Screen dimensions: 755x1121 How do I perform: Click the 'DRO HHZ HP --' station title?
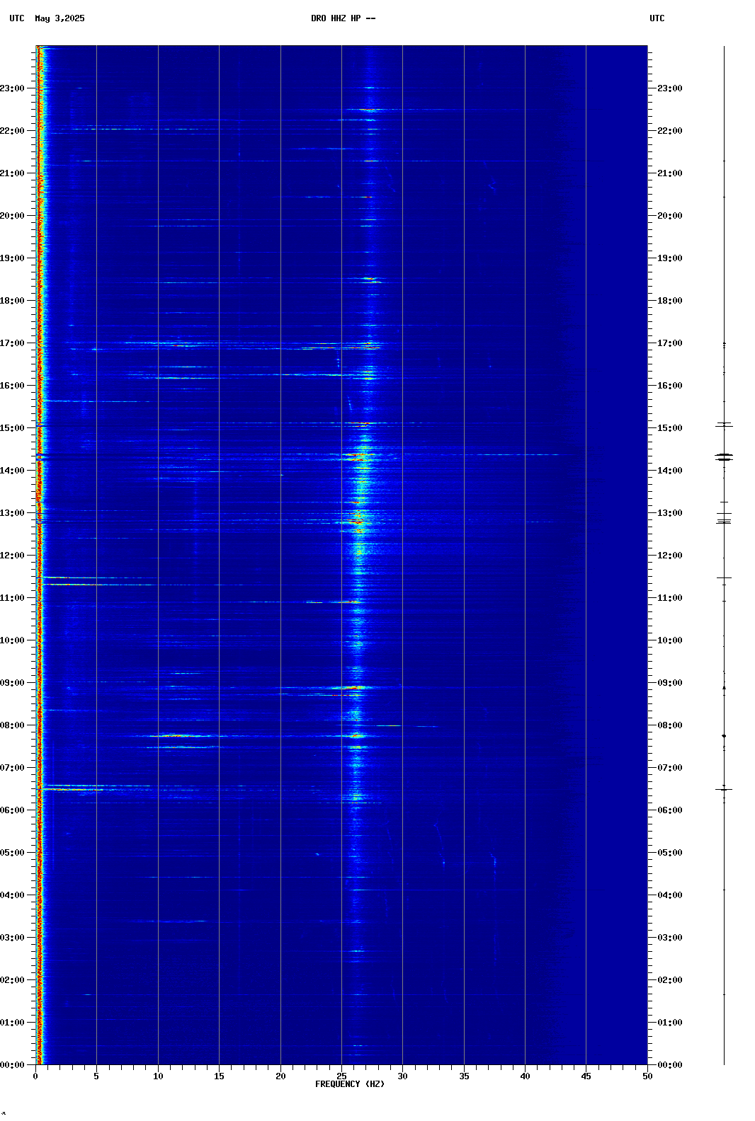tap(344, 18)
